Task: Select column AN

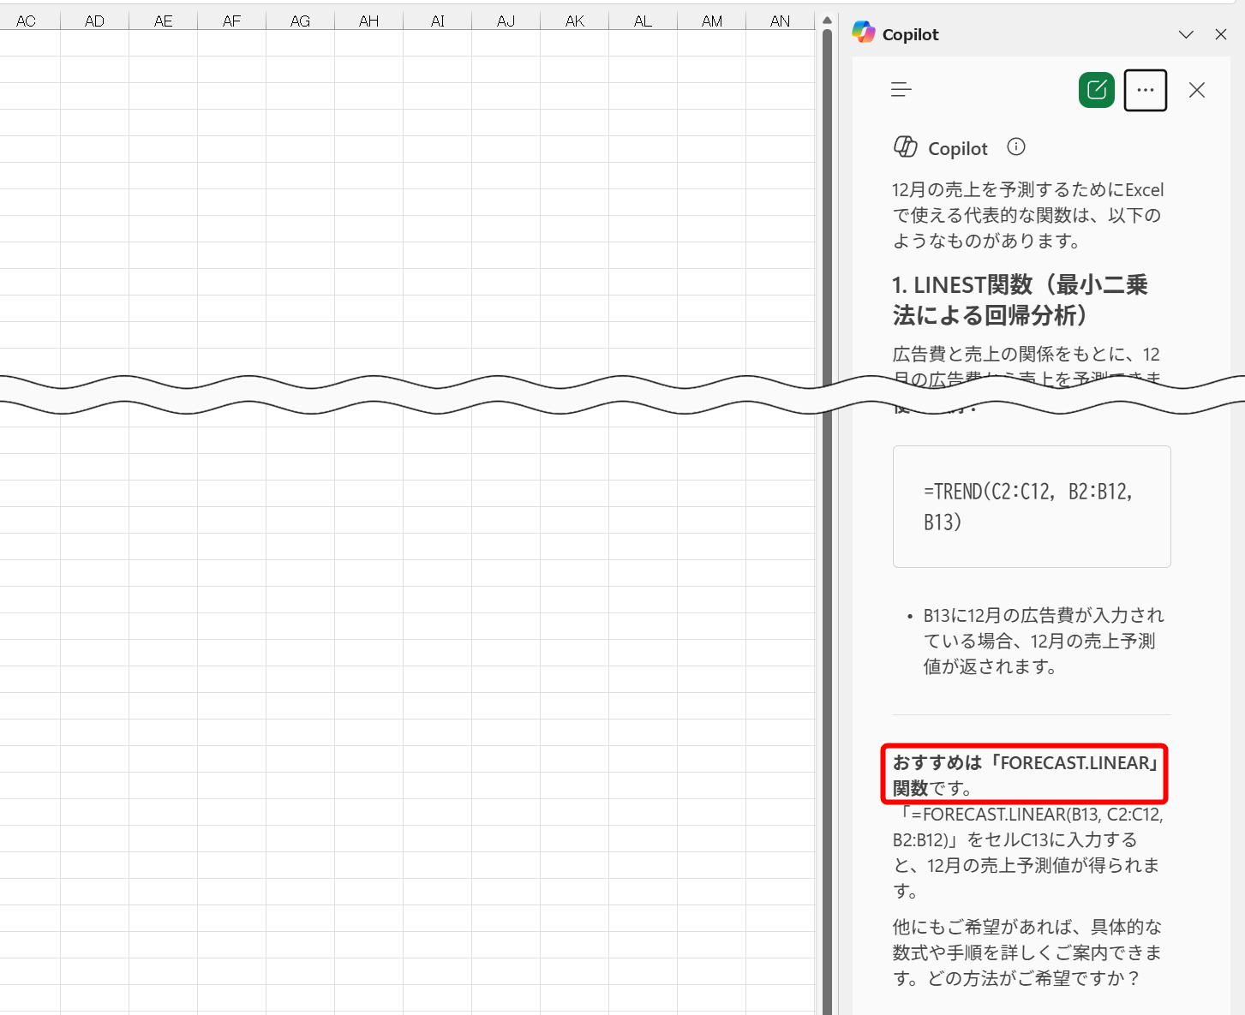Action: point(780,20)
